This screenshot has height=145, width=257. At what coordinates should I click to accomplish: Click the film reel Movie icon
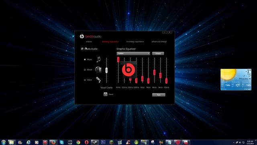(x=98, y=70)
